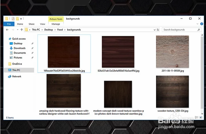Click file name wooden-texture_1208-334.jpg
206x134 pixels.
(x=173, y=111)
